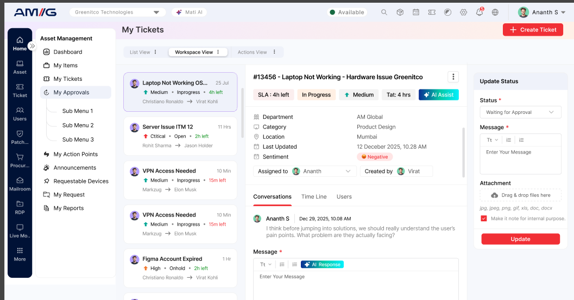574x300 pixels.
Task: Open Ticket section in sidebar
Action: pos(20,91)
